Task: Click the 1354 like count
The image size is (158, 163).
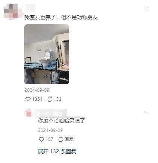Action: (x=37, y=99)
